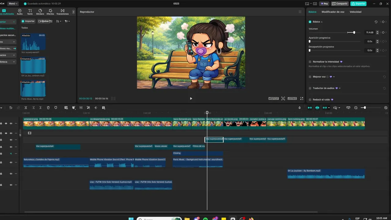391x220 pixels.
Task: Split clip at playhead
Action: click(26, 108)
